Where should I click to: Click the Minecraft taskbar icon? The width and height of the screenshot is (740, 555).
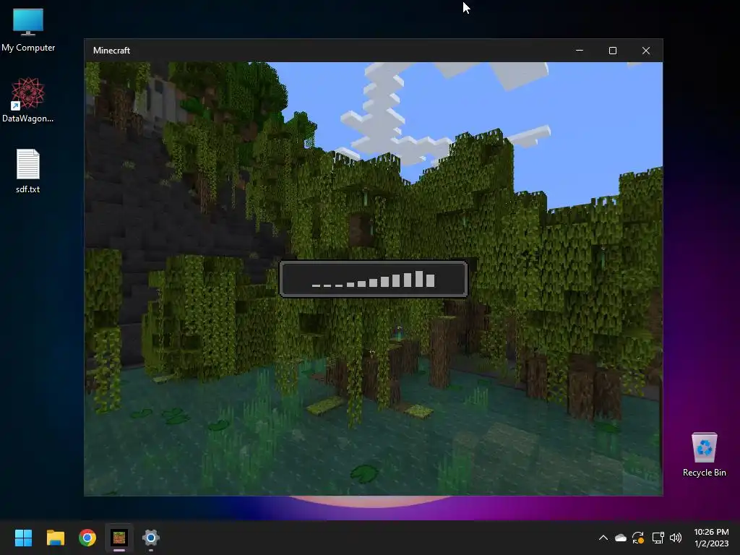119,538
